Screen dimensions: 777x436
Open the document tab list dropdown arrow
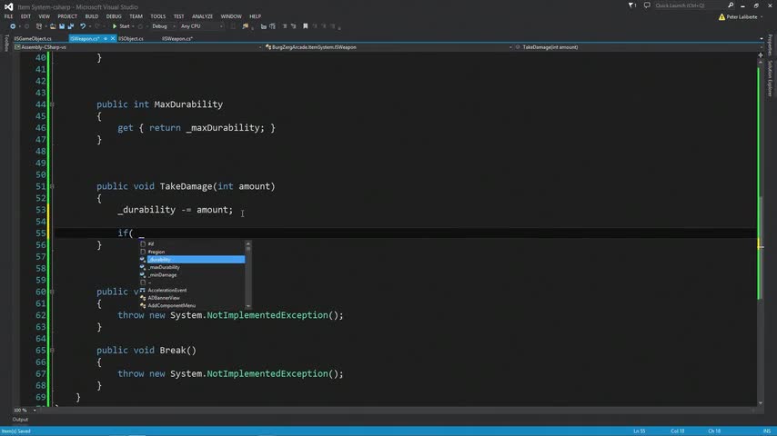[x=762, y=38]
